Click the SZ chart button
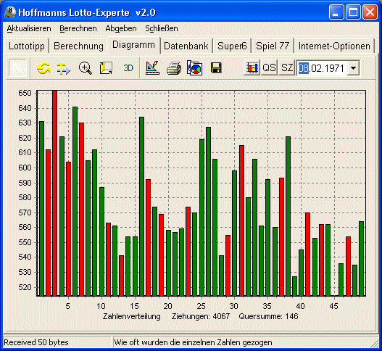 point(287,67)
